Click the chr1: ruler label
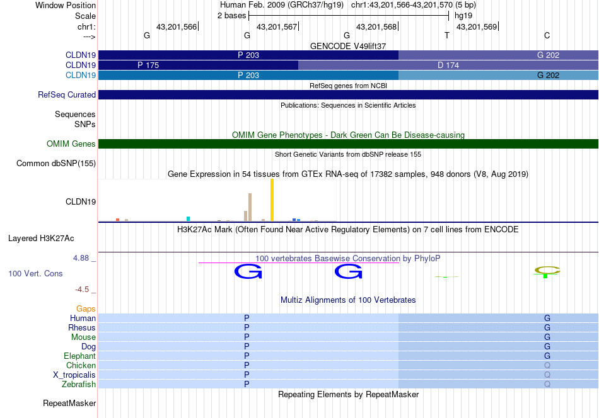 click(86, 26)
